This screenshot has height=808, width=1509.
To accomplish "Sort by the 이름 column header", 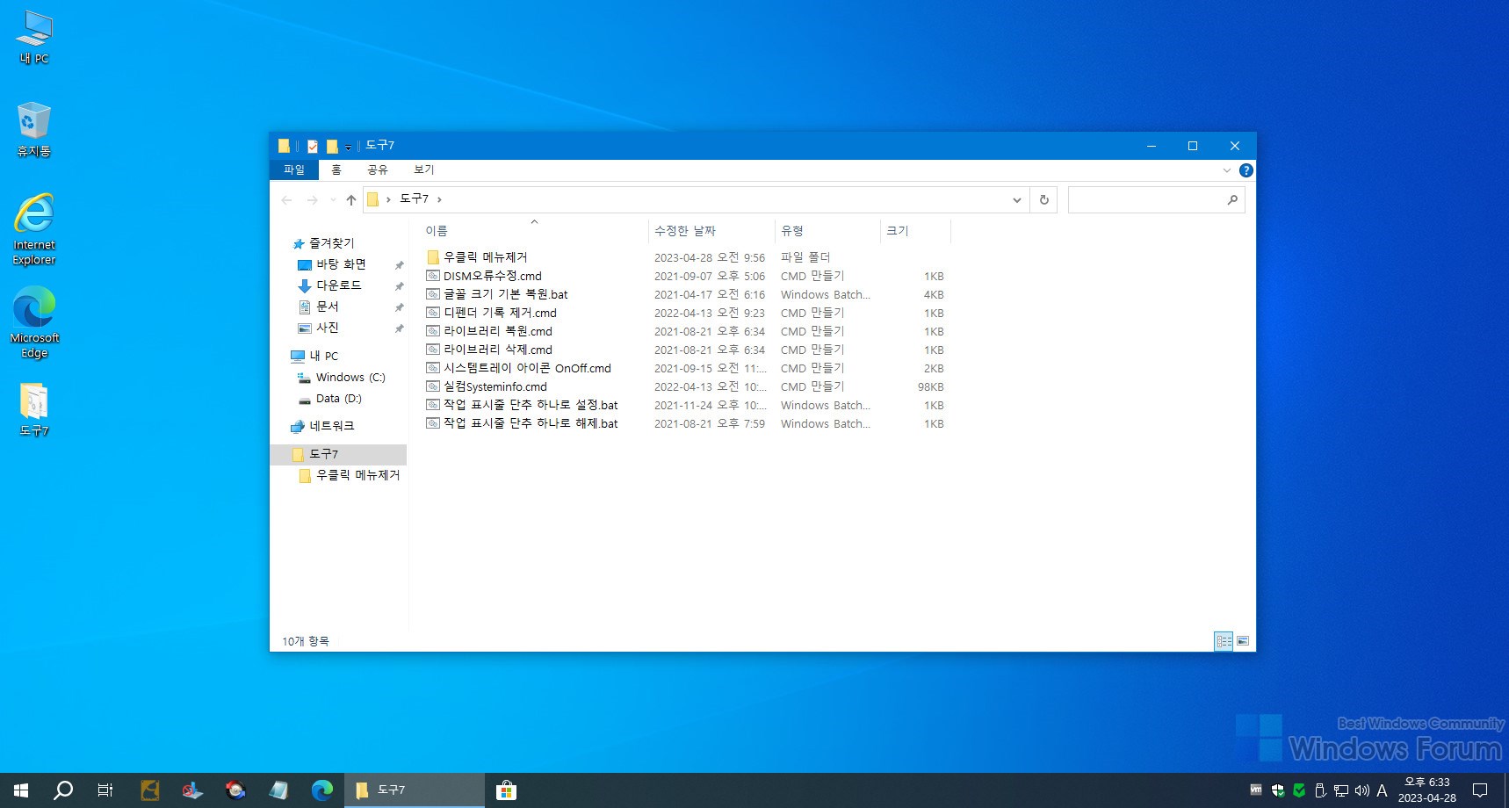I will 533,231.
